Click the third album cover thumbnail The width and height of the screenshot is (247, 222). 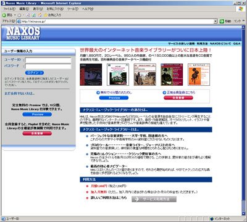(x=145, y=75)
